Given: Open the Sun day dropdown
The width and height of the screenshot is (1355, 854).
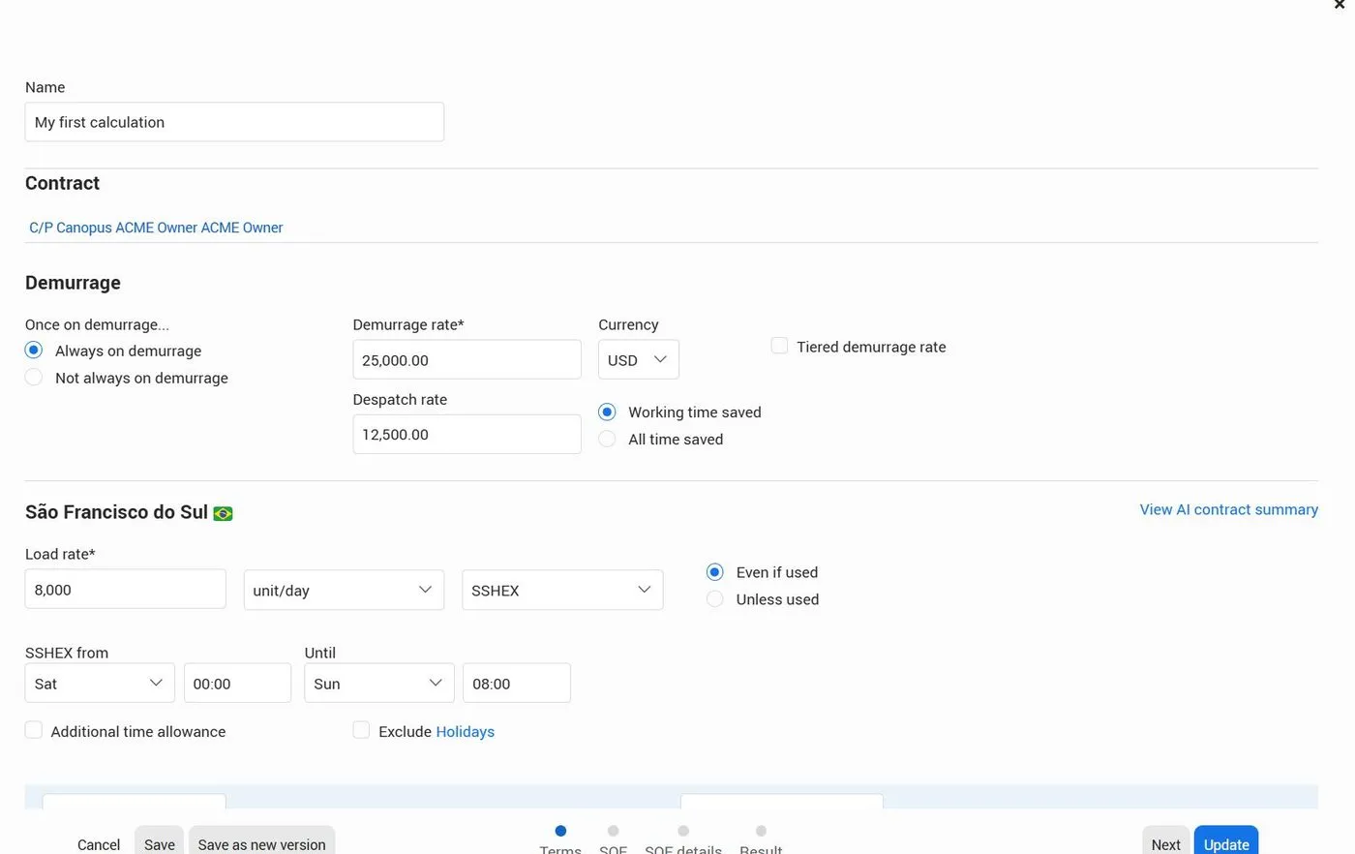Looking at the screenshot, I should point(379,683).
